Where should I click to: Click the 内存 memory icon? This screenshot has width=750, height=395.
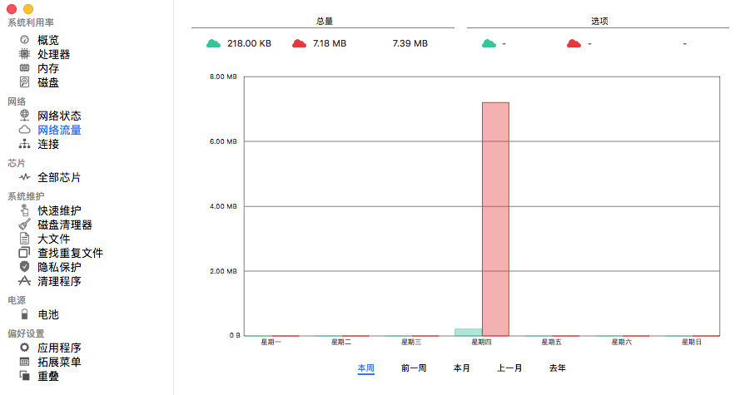(24, 68)
